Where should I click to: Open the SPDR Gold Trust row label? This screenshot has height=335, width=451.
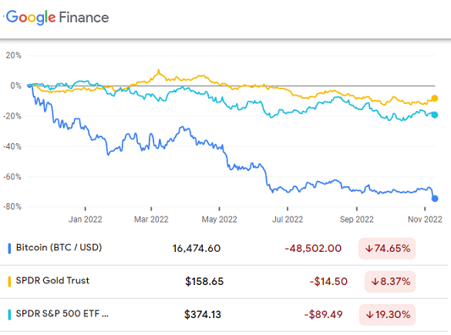52,280
